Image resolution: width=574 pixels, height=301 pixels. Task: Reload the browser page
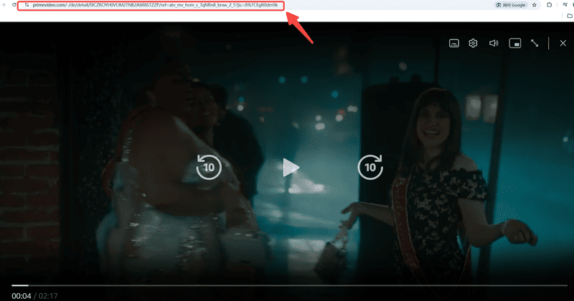14,5
